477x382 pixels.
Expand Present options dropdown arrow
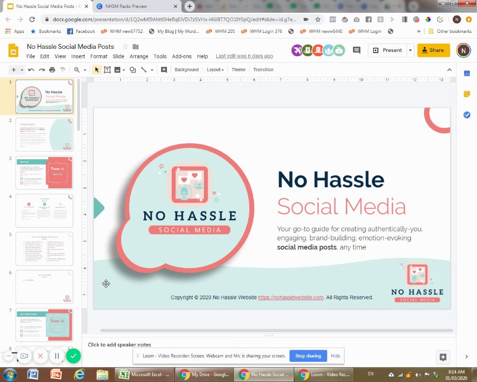410,50
